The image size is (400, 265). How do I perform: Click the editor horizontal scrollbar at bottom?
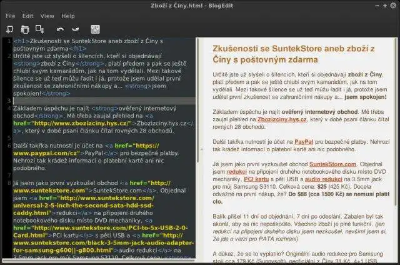pos(98,261)
